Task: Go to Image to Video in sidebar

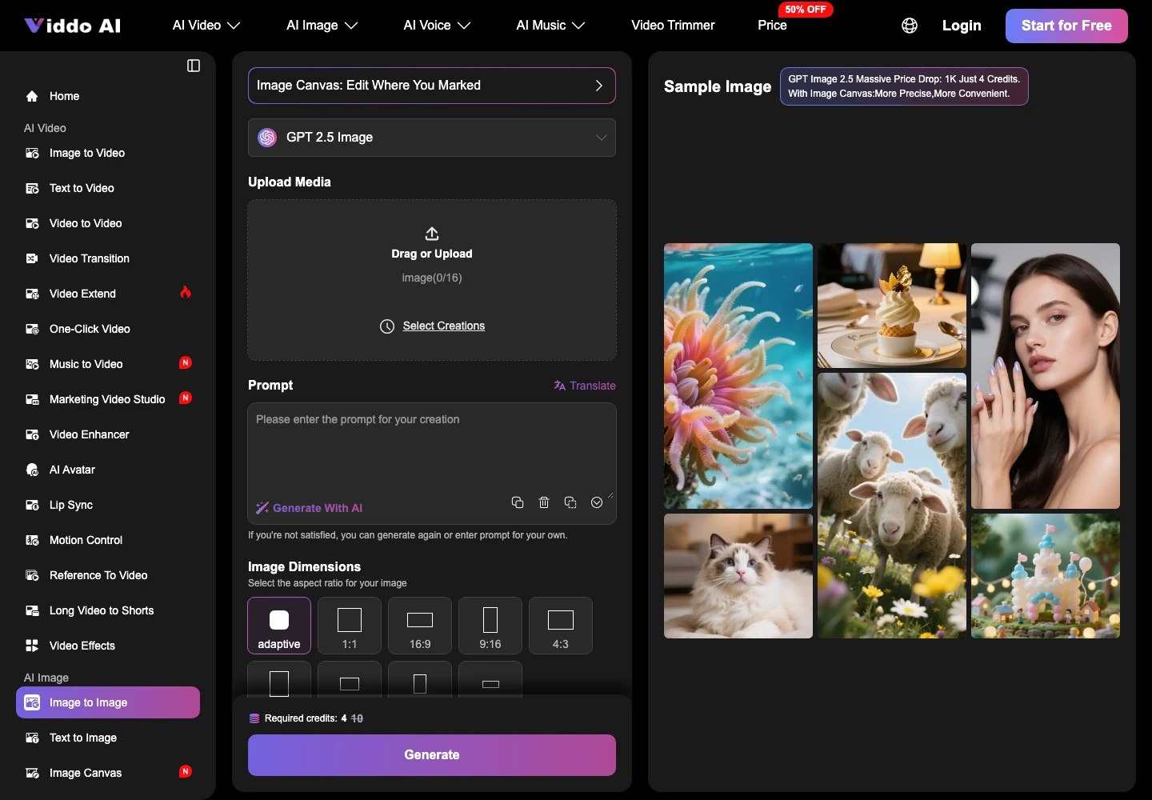Action: point(108,153)
